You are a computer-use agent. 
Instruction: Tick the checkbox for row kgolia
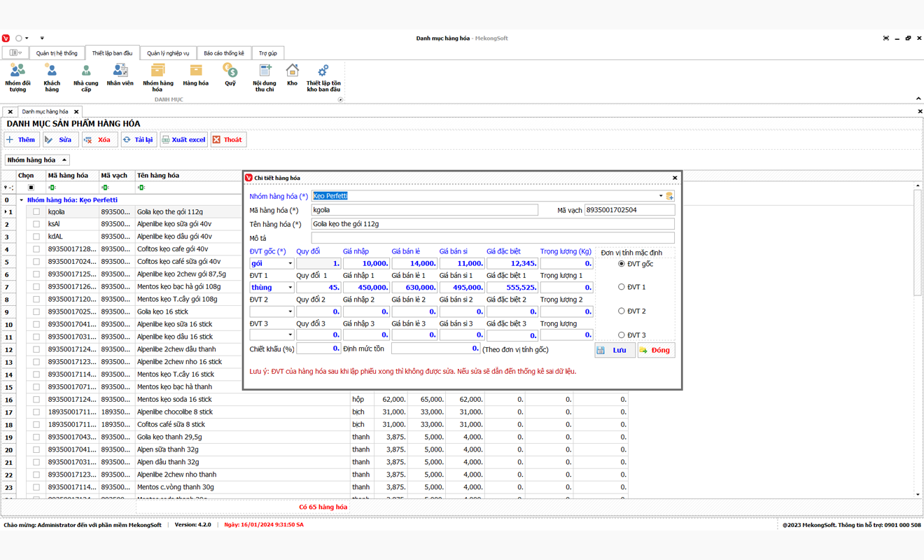[36, 211]
